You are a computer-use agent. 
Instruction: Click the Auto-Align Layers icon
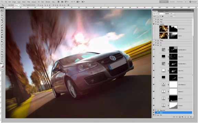(68, 5)
